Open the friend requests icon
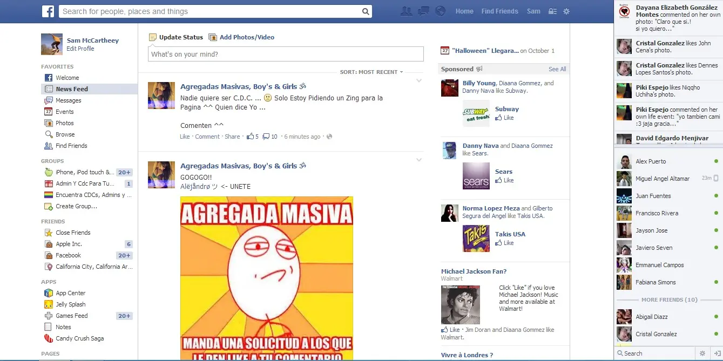The height and width of the screenshot is (361, 723). click(x=406, y=11)
